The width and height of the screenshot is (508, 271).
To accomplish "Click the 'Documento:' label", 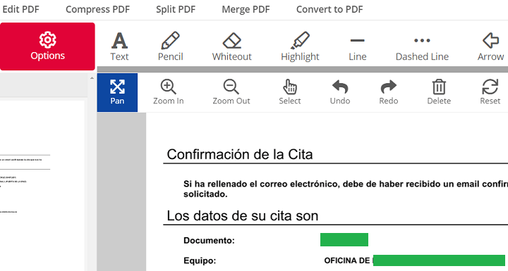I will click(209, 240).
